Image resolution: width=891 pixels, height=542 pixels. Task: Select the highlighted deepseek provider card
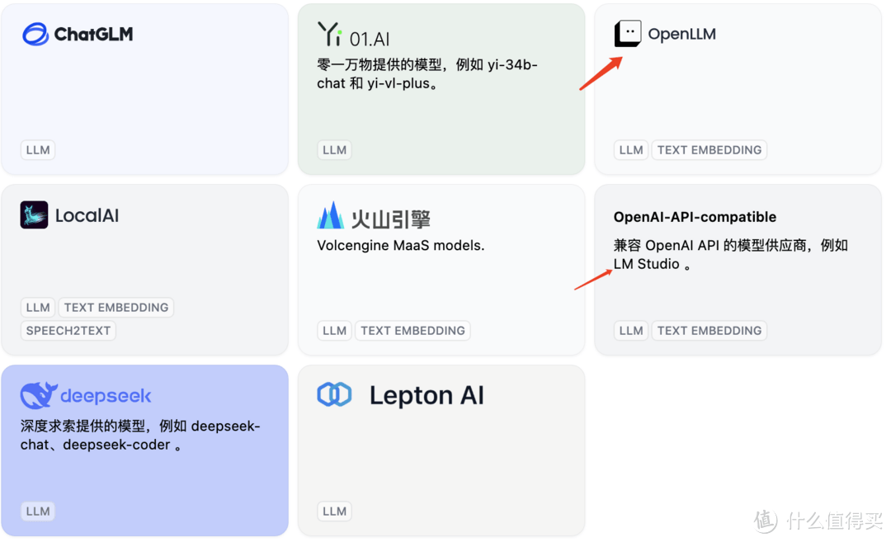click(x=144, y=449)
